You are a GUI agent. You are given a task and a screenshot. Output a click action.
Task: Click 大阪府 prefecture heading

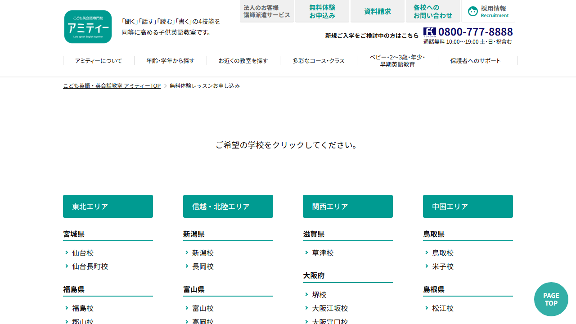(314, 275)
